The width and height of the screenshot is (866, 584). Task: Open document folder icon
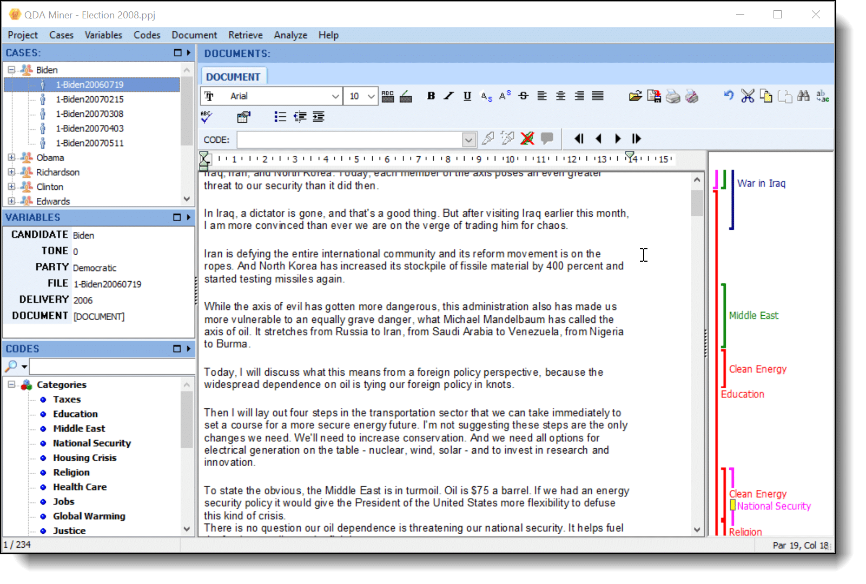(636, 96)
